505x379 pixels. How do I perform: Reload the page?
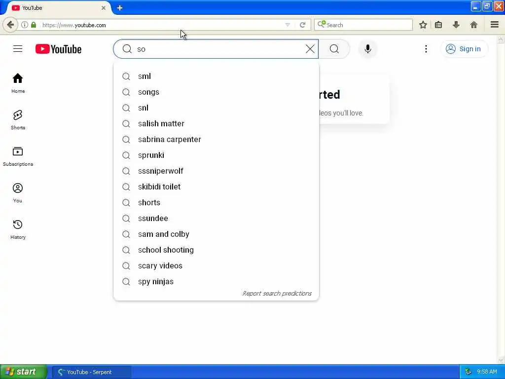302,25
